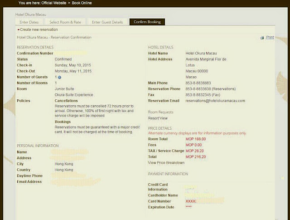Screen dimensions: 290x220
Task: Click the Macau 00000 address line
Action: tap(197, 71)
